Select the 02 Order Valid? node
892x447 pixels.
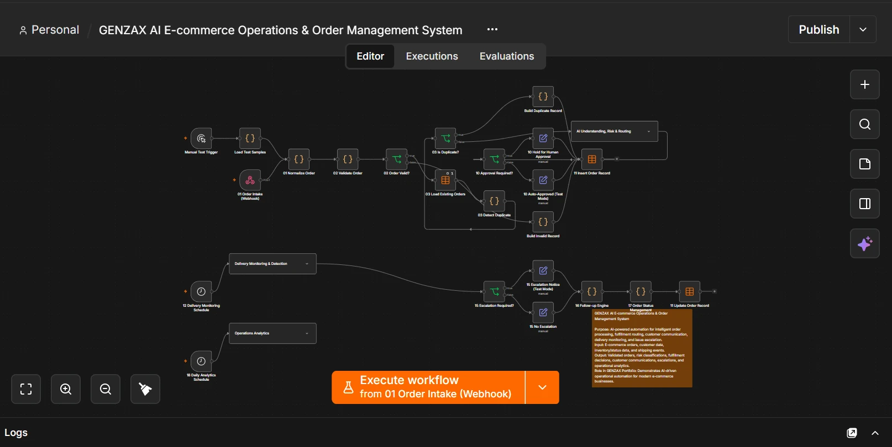coord(397,159)
